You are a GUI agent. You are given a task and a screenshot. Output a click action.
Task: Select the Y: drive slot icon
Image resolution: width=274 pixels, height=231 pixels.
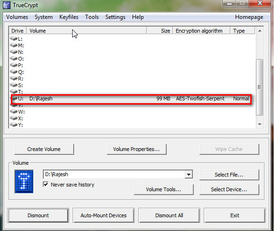[14, 124]
